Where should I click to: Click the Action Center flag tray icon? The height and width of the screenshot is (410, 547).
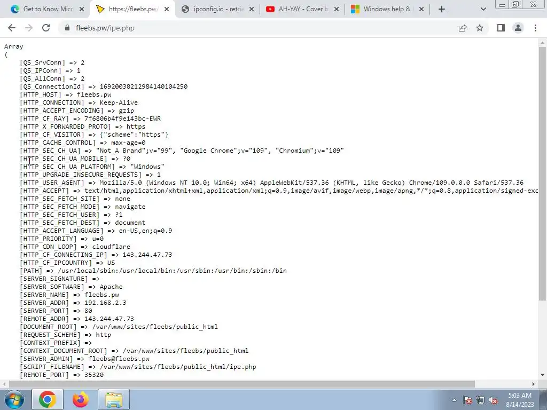pyautogui.click(x=467, y=400)
